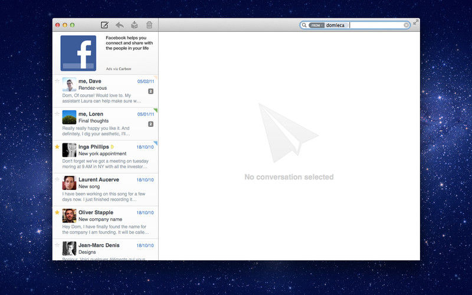Viewport: 472px width, 295px height.
Task: Click Laurent Aucerve's avatar
Action: 69,183
